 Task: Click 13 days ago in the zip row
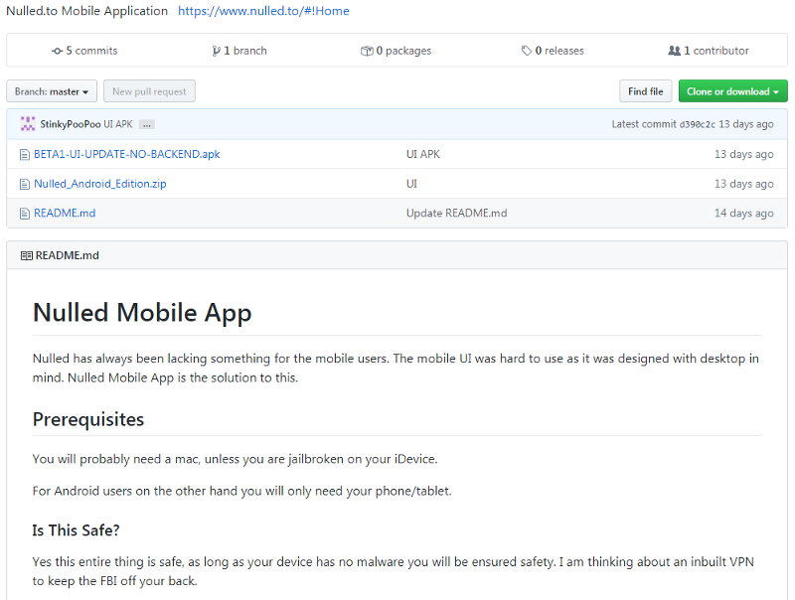point(743,184)
